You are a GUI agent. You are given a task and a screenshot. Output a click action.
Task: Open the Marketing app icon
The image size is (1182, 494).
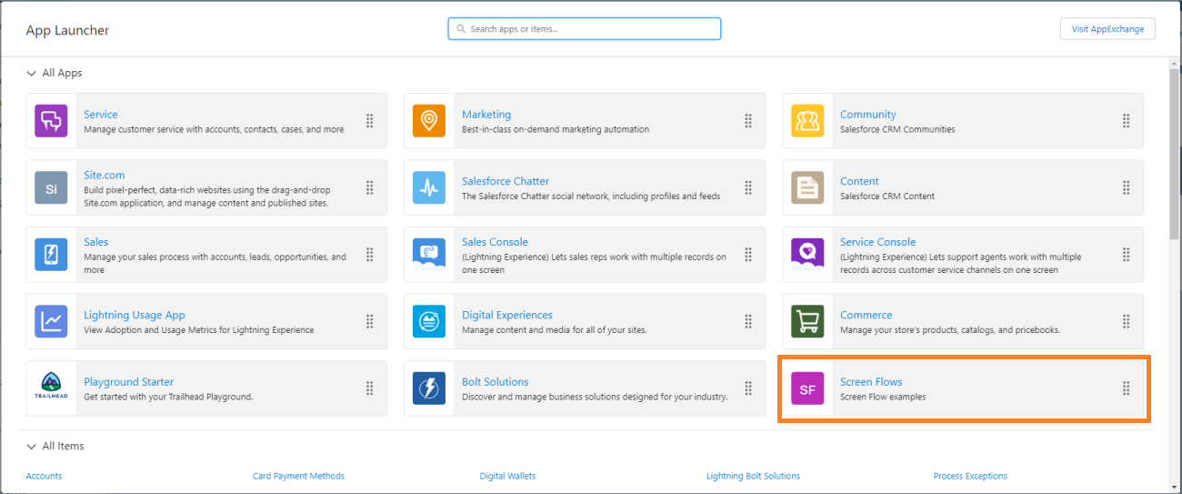[x=429, y=121]
